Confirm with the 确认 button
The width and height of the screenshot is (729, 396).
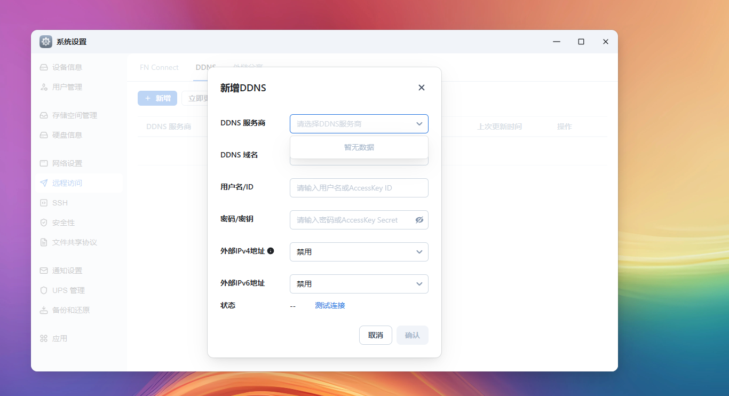point(413,335)
